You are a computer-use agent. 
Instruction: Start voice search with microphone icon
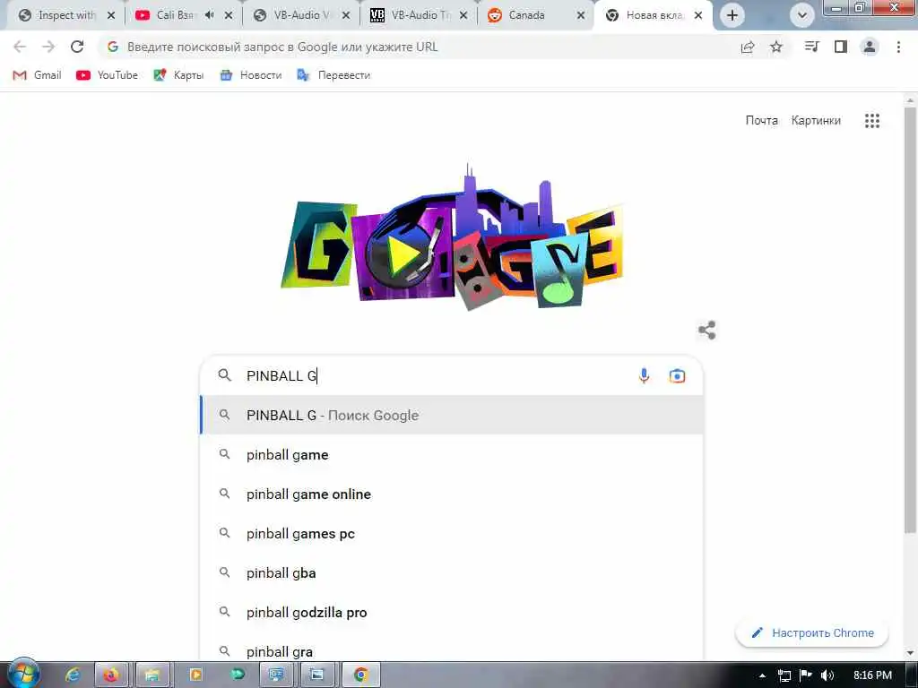pos(644,375)
